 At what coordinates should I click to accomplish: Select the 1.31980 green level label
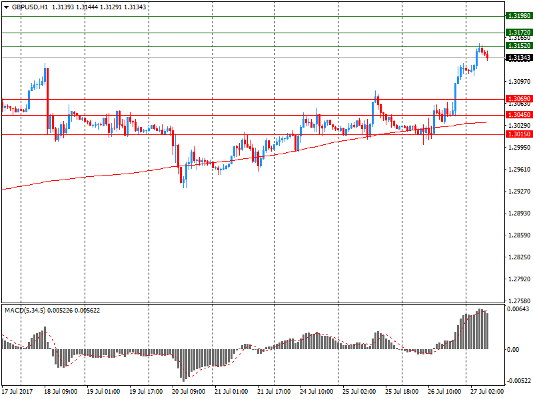click(519, 16)
